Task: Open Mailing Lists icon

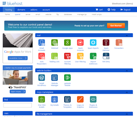Action: [x=55, y=56]
